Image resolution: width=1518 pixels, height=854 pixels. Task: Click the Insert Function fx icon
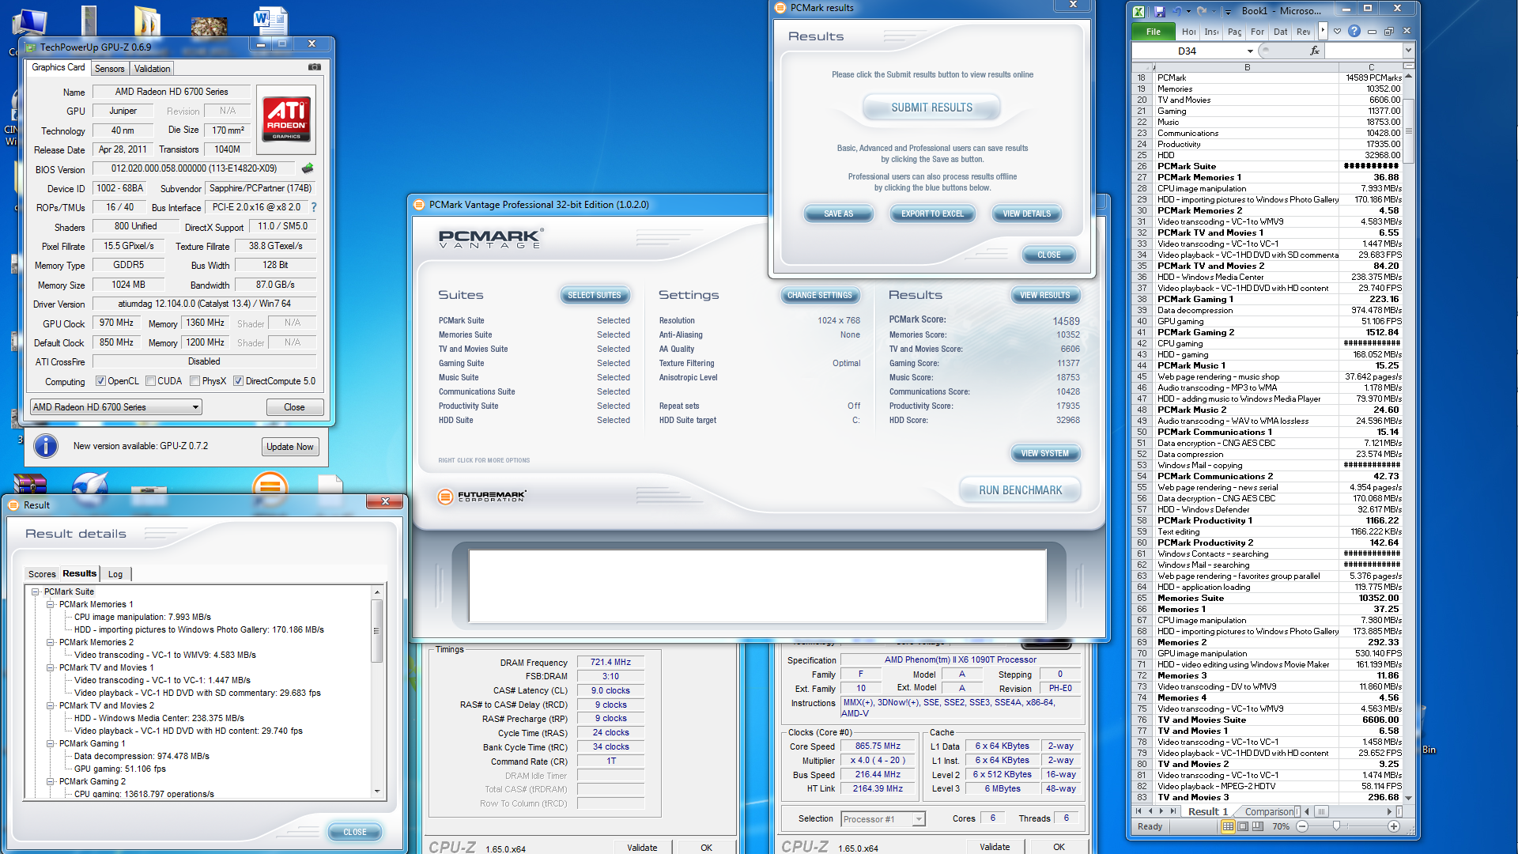[x=1315, y=51]
